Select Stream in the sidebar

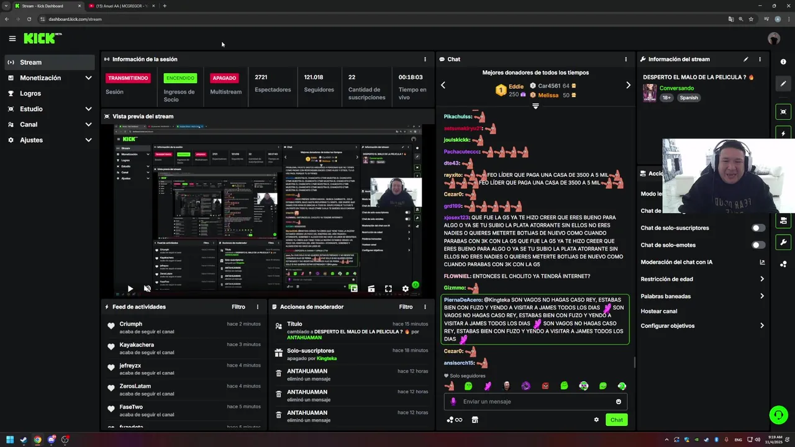50,62
